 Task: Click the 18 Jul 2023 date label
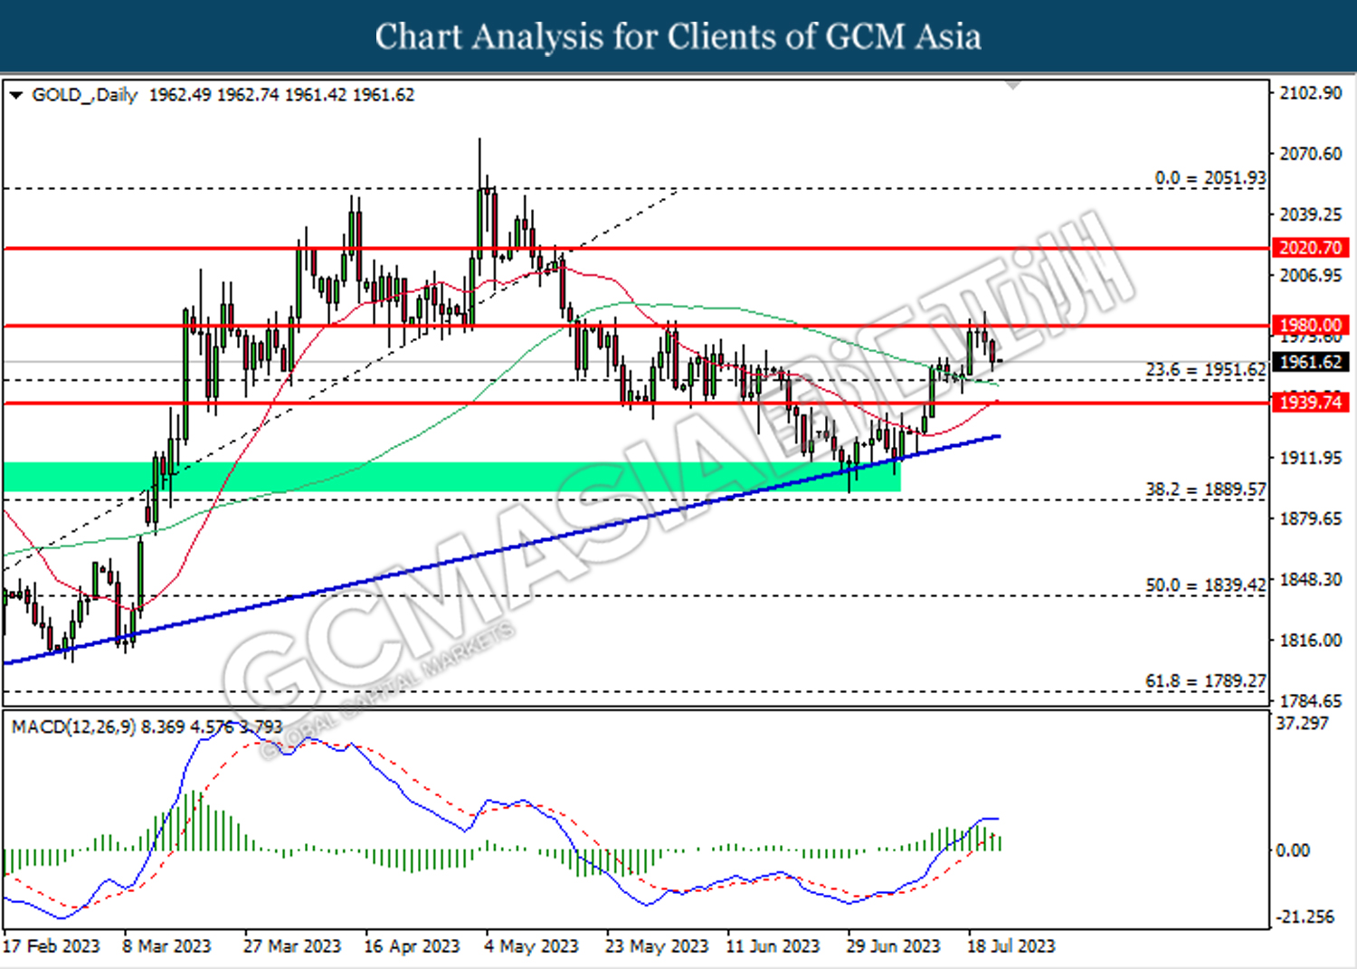pyautogui.click(x=1011, y=946)
